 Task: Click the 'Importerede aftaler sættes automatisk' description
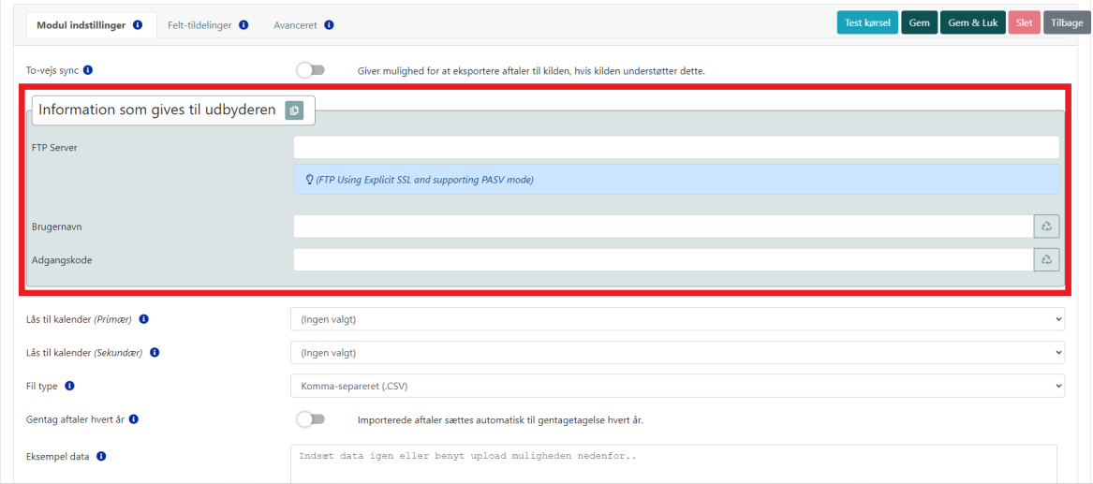[500, 420]
